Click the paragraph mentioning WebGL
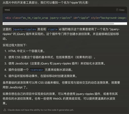The width and height of the screenshot is (129, 114). point(60,99)
